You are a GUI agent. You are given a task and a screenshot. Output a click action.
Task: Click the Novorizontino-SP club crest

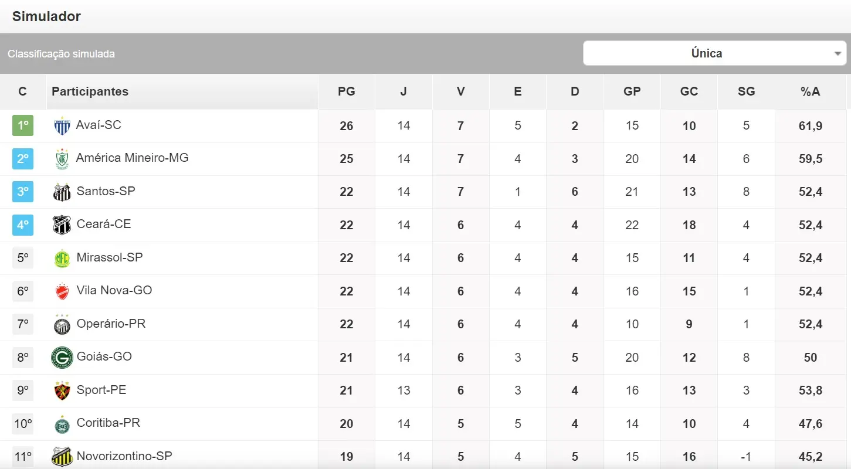(x=62, y=457)
